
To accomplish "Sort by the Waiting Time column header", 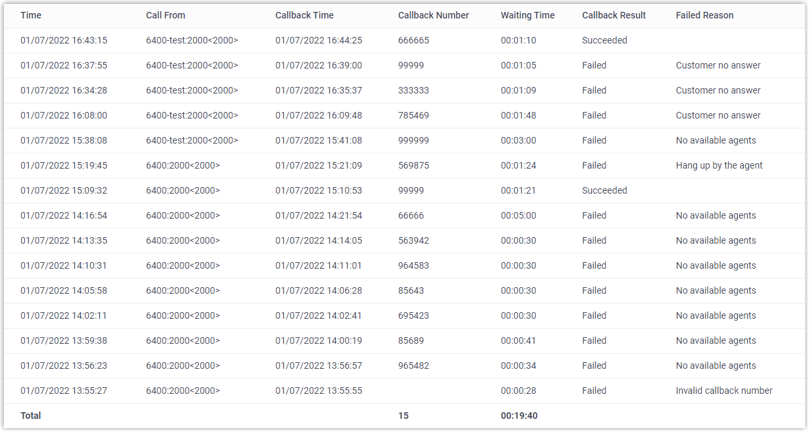I will (x=528, y=15).
